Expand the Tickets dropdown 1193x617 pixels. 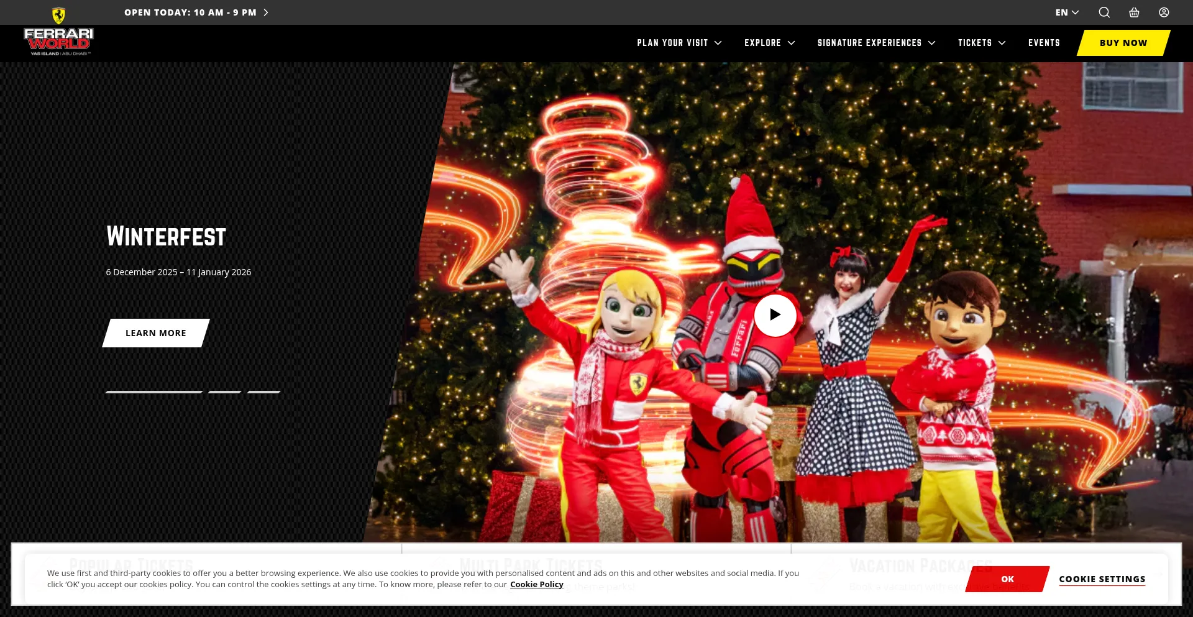(x=981, y=43)
